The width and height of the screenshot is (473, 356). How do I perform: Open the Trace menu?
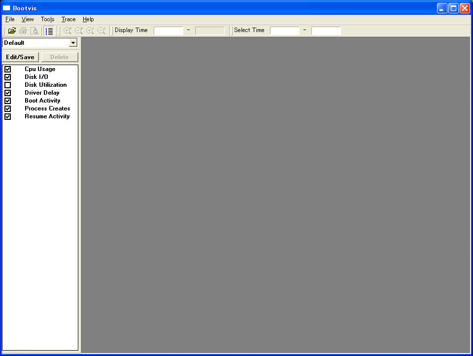pyautogui.click(x=68, y=19)
